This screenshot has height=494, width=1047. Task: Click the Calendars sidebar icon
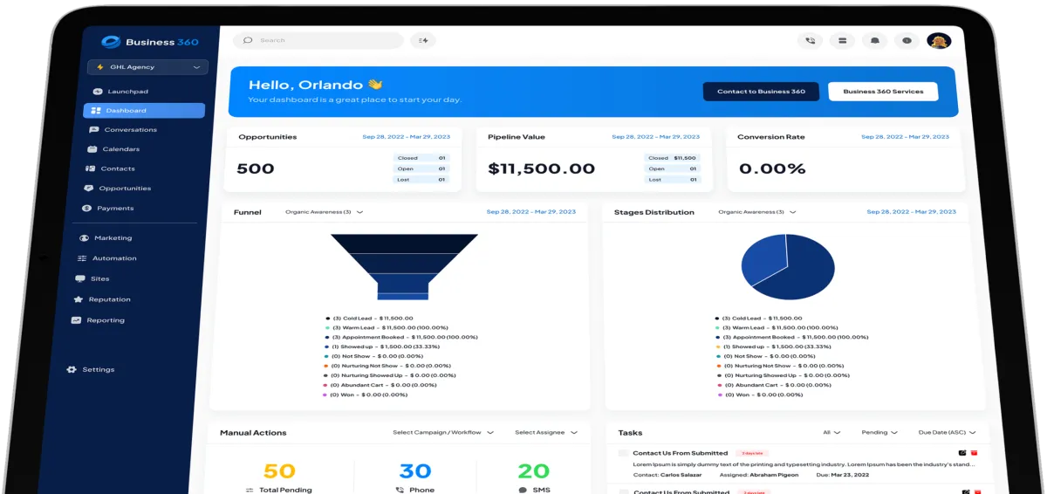click(x=92, y=149)
